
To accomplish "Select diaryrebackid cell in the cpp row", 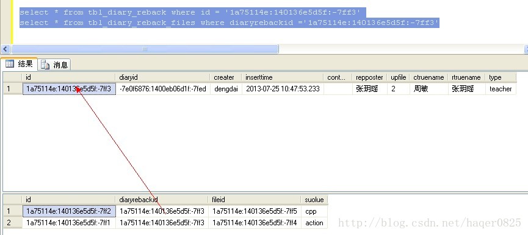I will pyautogui.click(x=162, y=211).
